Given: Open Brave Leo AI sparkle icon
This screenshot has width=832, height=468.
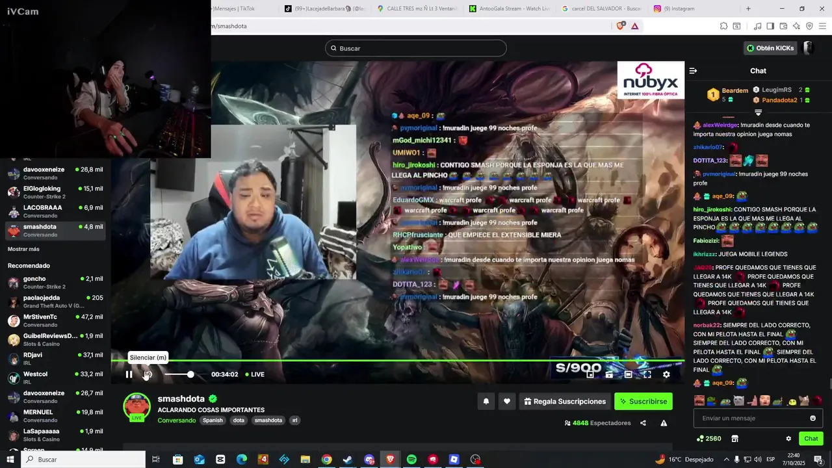Looking at the screenshot, I should 796,26.
